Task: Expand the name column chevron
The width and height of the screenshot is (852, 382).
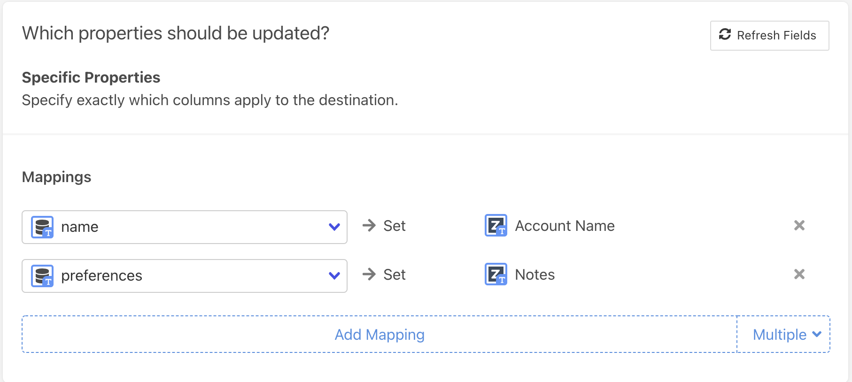Action: 334,227
